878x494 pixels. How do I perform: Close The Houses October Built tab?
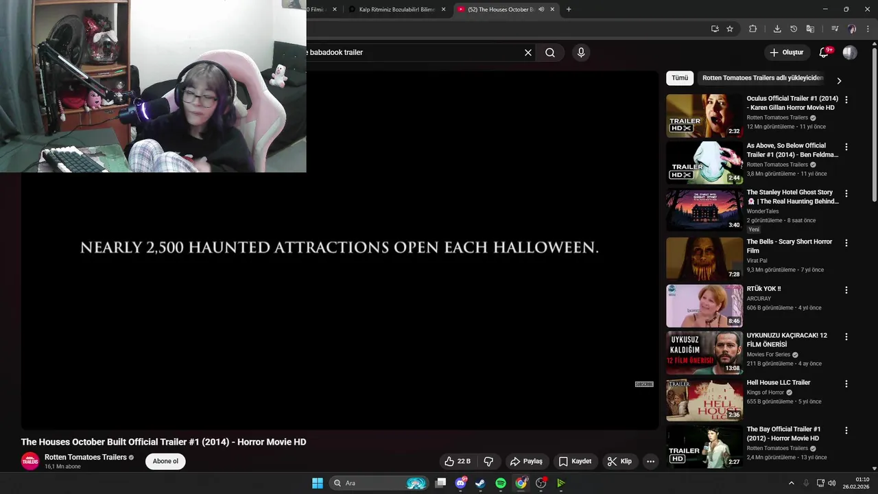(x=552, y=10)
